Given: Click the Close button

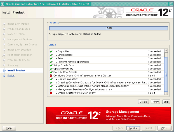Looking at the screenshot, I should tap(164, 128).
